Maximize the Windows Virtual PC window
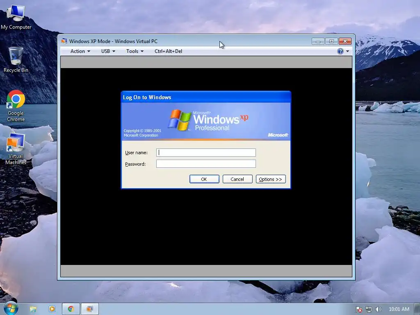420x315 pixels. (x=331, y=41)
